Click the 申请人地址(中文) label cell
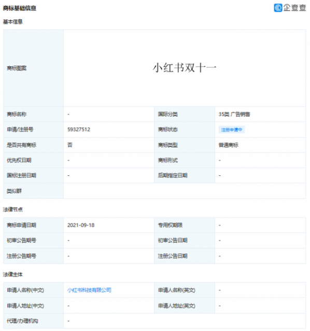Screen dimensions: 310x331 (x=33, y=306)
